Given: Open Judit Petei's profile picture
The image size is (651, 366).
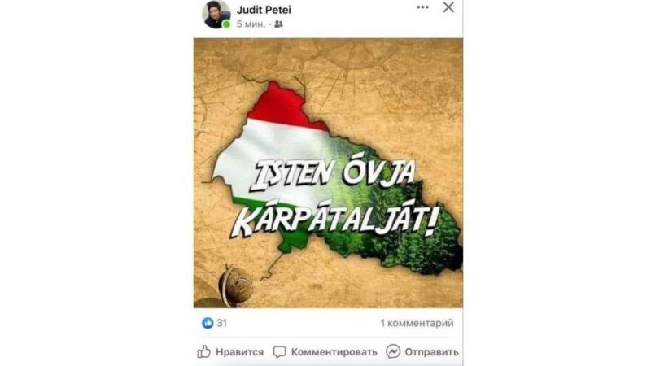Looking at the screenshot, I should coord(216,14).
